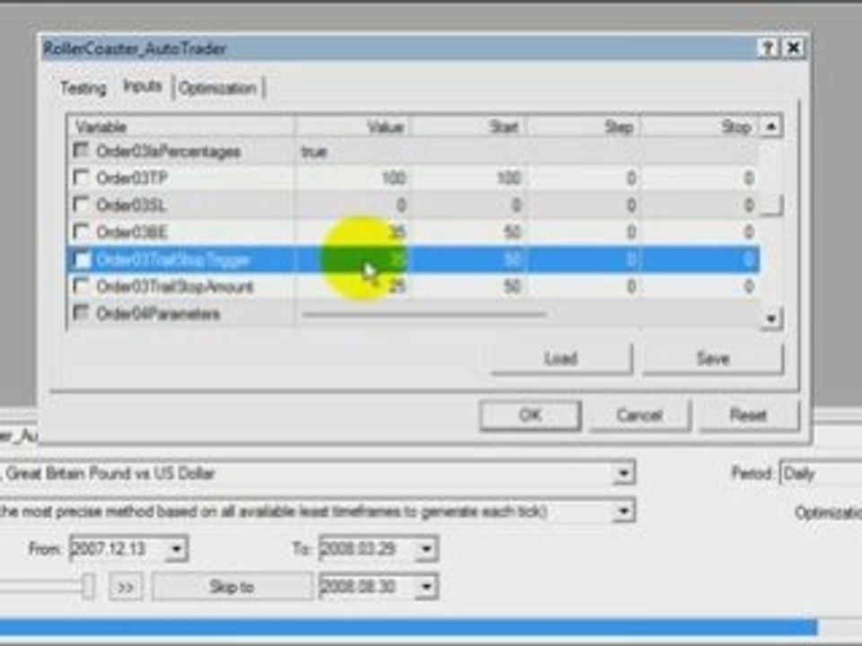This screenshot has height=646, width=862.
Task: Enable the Order03TP checkbox
Action: 81,177
